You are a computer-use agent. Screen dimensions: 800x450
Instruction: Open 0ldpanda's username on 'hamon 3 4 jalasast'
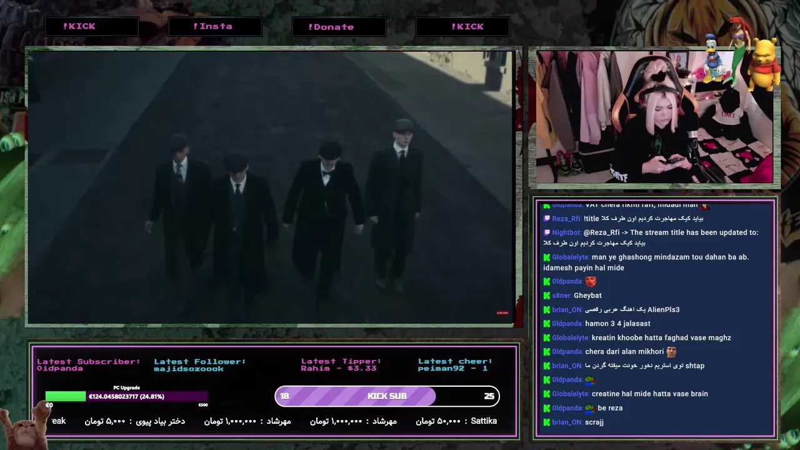567,324
